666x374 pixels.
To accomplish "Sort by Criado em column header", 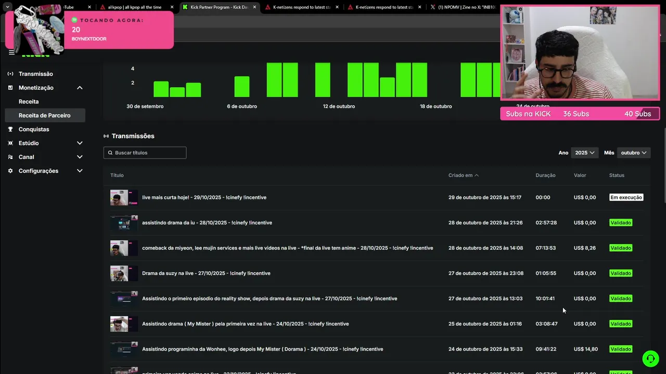I will pyautogui.click(x=463, y=175).
